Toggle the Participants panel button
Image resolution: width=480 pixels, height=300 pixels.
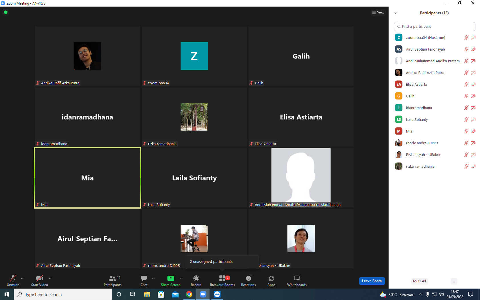(x=113, y=281)
